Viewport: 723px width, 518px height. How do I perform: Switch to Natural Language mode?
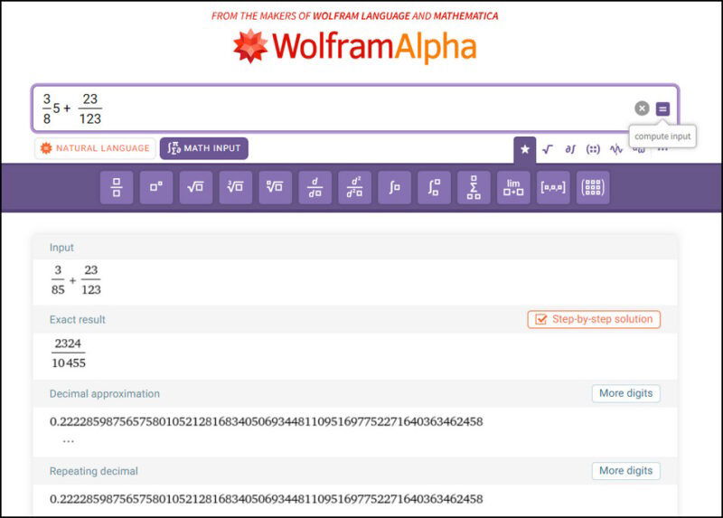point(95,148)
